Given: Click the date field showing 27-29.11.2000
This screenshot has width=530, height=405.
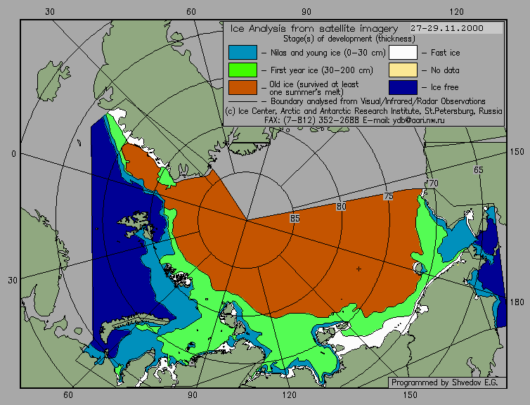Looking at the screenshot, I should (456, 28).
